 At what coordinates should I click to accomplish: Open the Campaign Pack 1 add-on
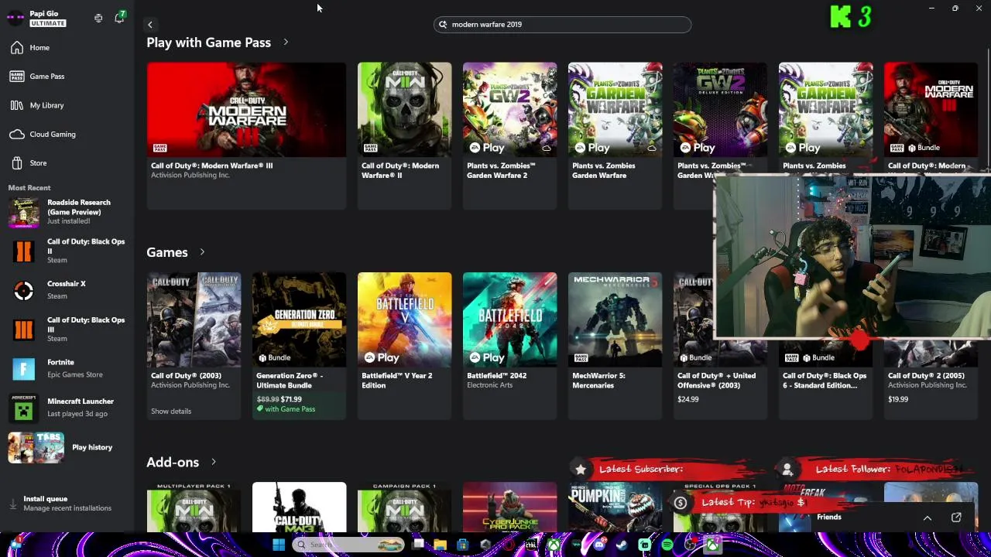click(x=404, y=507)
